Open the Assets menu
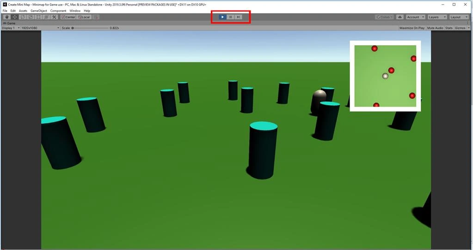This screenshot has height=250, width=473. [x=23, y=11]
